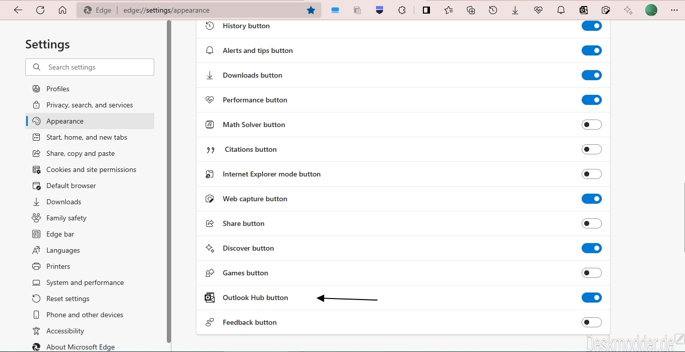
Task: Click the grey clipboard extension icon
Action: click(x=357, y=10)
